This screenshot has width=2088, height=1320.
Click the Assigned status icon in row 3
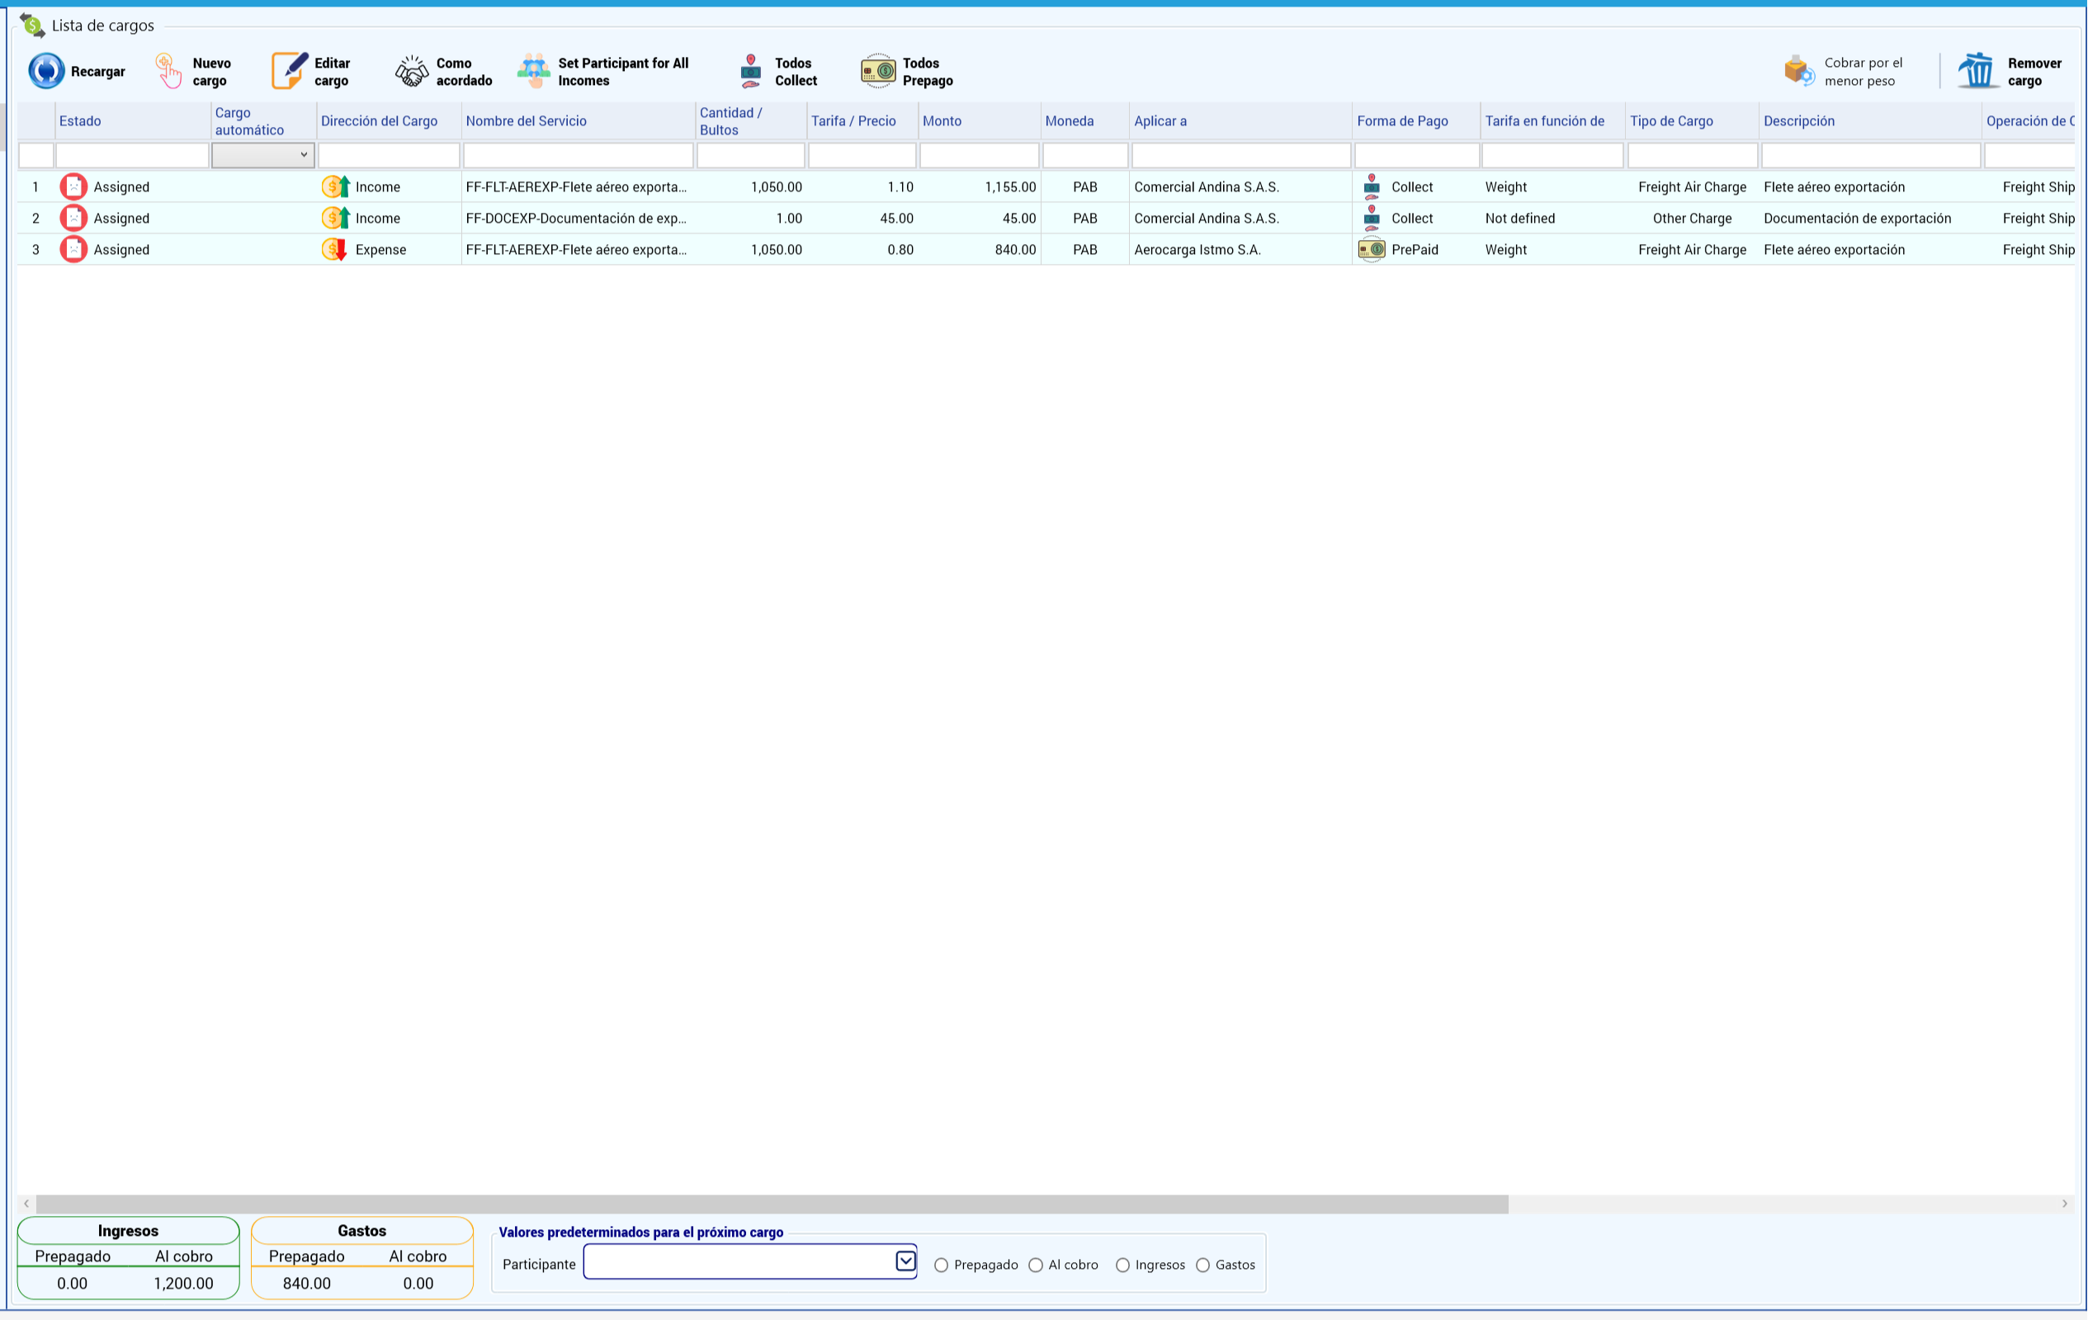pos(73,250)
